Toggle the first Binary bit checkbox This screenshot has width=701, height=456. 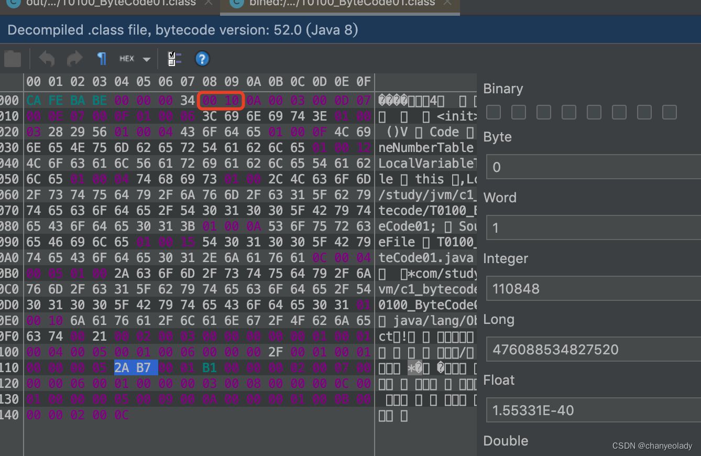click(493, 112)
